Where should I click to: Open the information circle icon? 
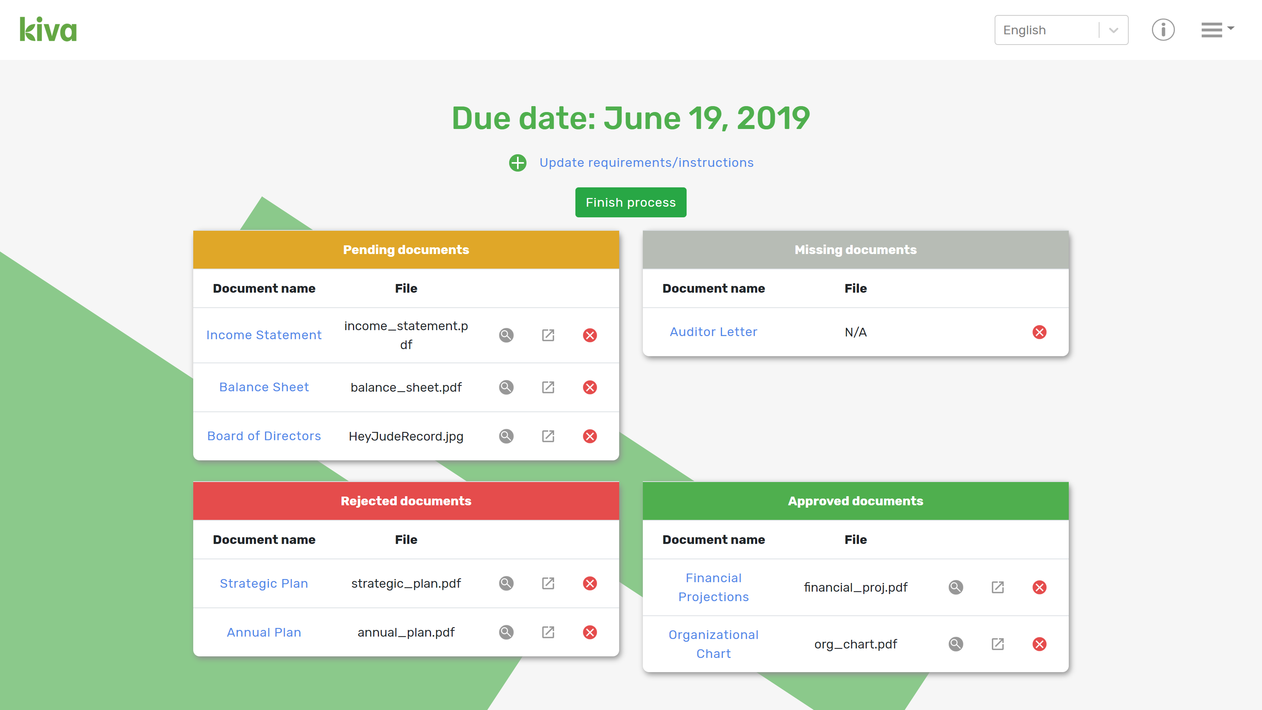[x=1163, y=30]
